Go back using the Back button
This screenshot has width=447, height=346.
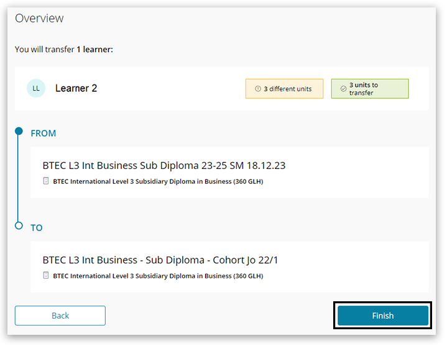pos(60,316)
